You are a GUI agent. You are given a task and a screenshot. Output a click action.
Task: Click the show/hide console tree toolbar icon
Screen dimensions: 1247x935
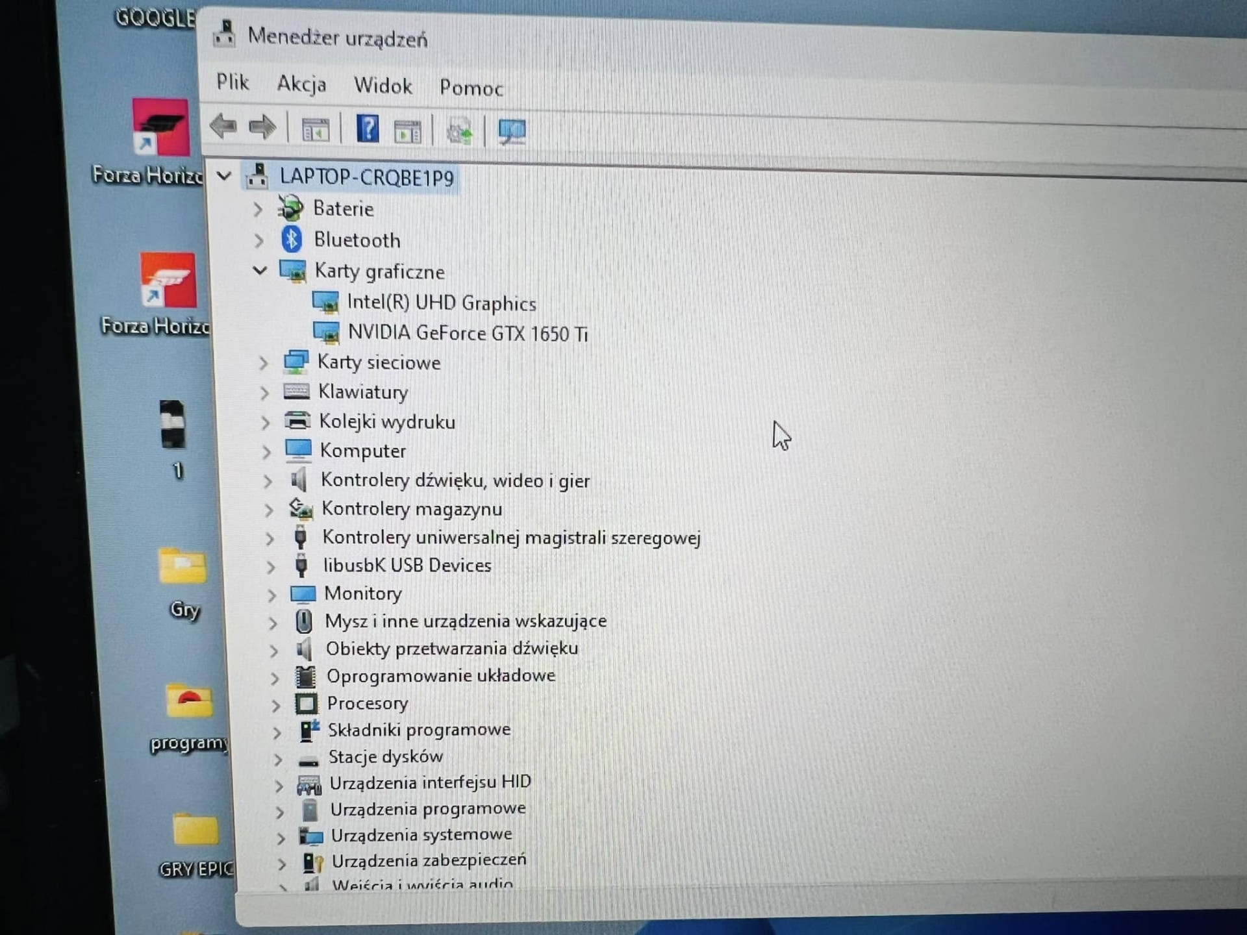click(316, 131)
